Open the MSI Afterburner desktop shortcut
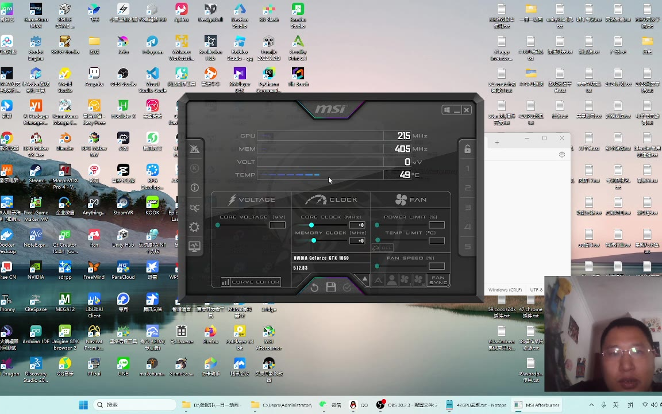662x414 pixels. [268, 338]
